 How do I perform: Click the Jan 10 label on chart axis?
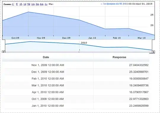point(92,38)
